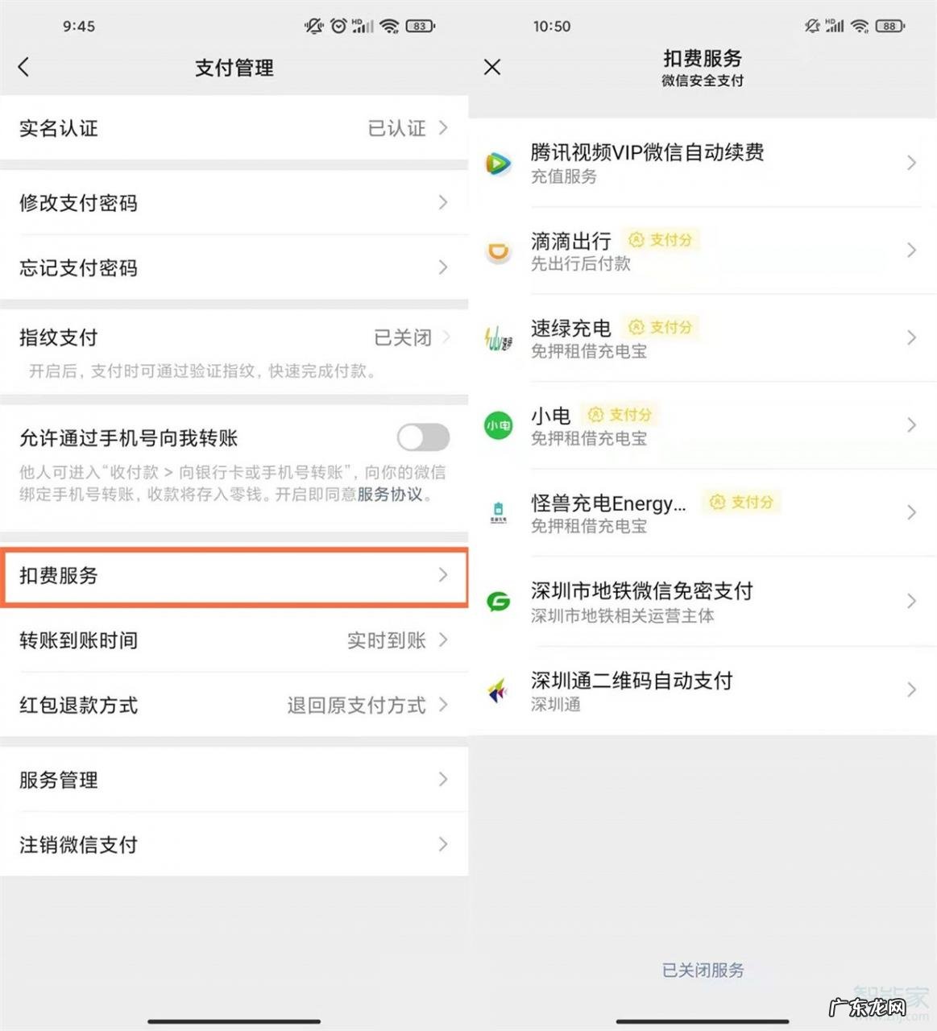Open the 红包退款方式 chevron

(x=443, y=706)
